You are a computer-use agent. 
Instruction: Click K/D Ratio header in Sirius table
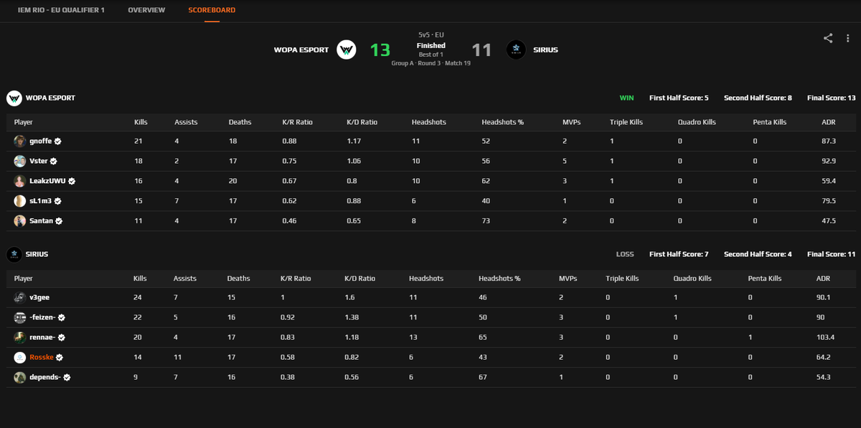[x=359, y=278]
